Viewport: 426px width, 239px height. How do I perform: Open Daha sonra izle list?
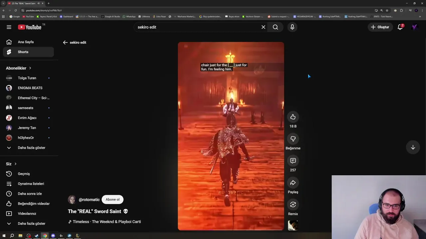[29, 194]
